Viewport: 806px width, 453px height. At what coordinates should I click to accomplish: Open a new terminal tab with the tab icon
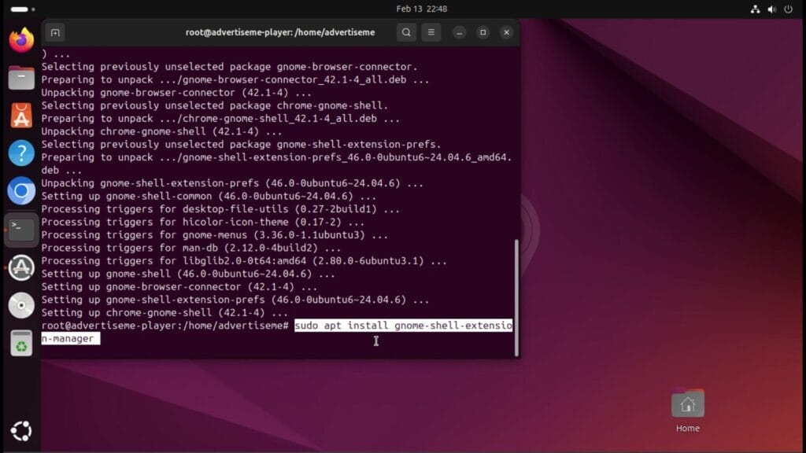[x=54, y=32]
